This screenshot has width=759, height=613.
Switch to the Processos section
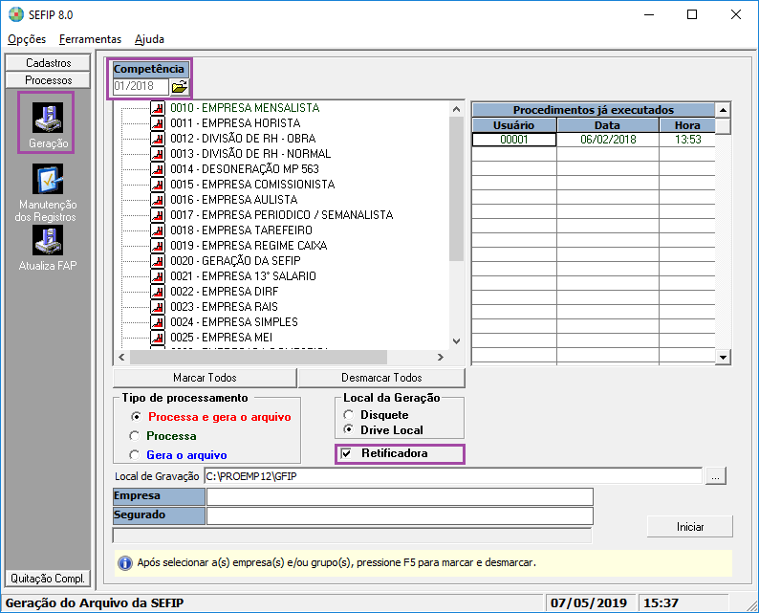48,80
